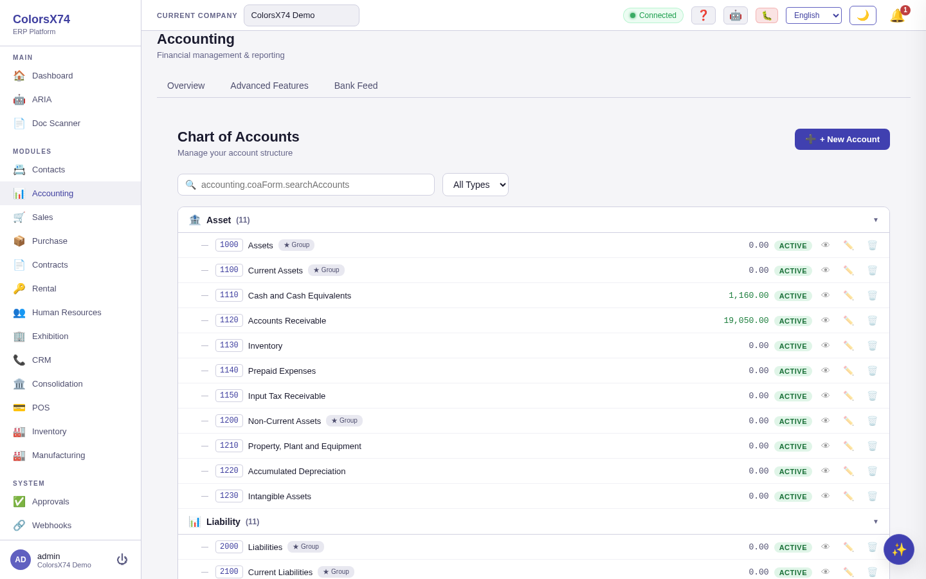Collapse the Asset group section
This screenshot has height=579, width=926.
[x=534, y=220]
